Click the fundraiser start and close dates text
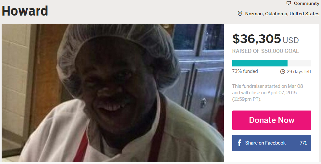The height and width of the screenshot is (164, 321). [268, 92]
